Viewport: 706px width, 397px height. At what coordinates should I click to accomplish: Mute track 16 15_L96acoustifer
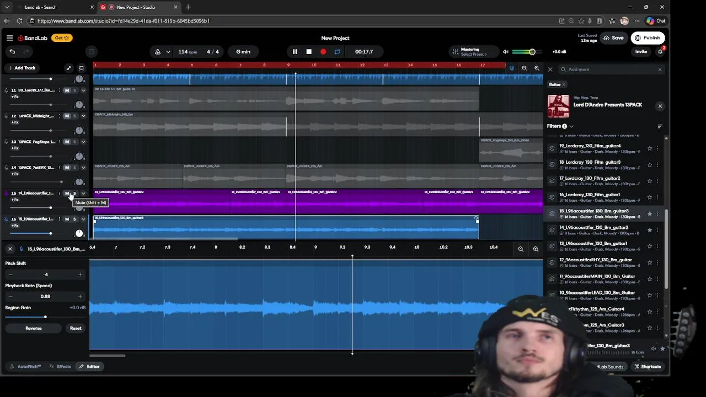(x=67, y=219)
